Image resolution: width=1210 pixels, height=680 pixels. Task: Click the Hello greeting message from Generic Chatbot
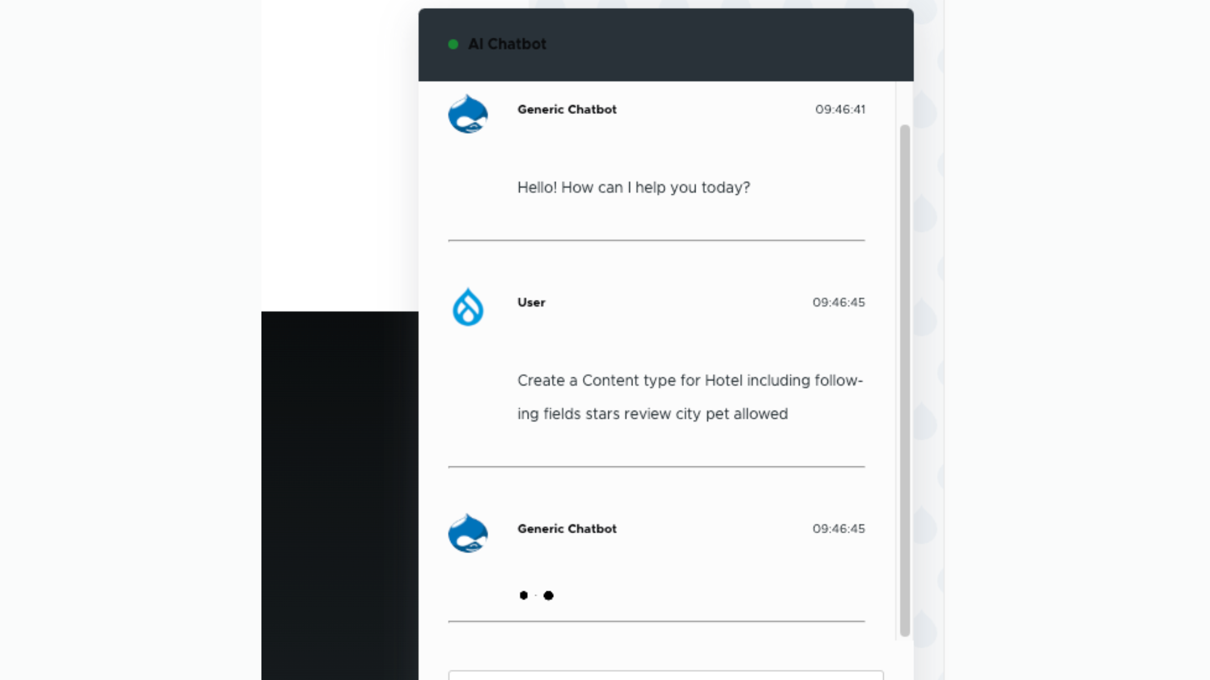[x=633, y=187]
